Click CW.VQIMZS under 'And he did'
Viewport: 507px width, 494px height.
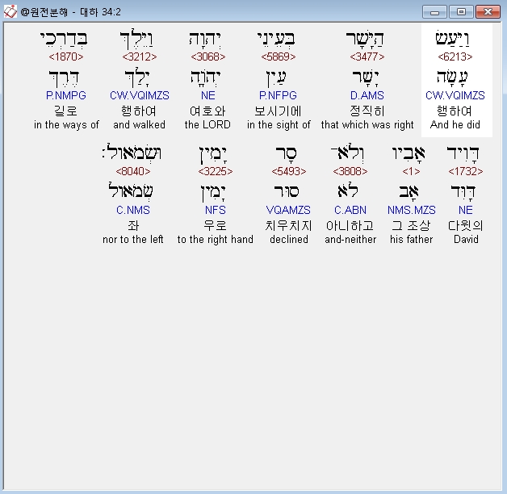(455, 95)
